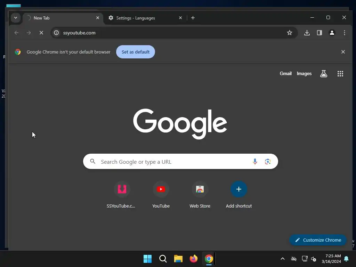
Task: Close the Settings - Languages tab
Action: coord(180,18)
